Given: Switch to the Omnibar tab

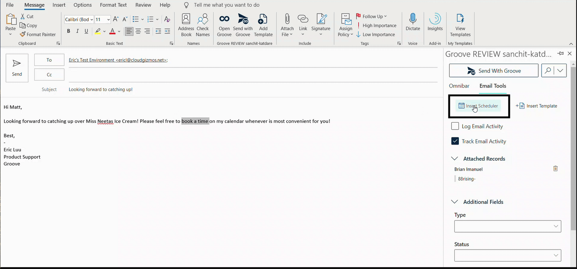Looking at the screenshot, I should [x=459, y=86].
